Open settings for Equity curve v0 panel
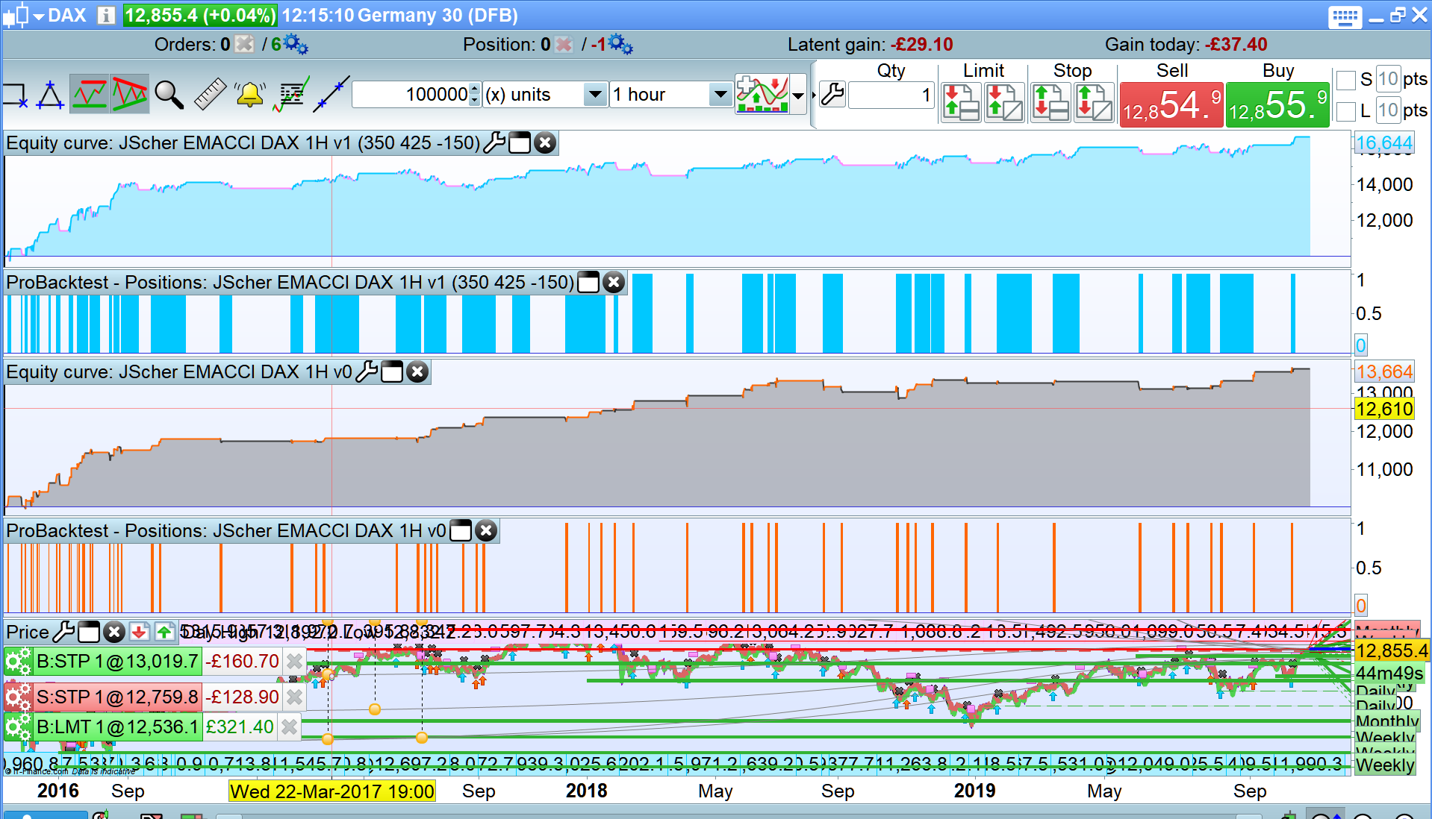 tap(367, 371)
